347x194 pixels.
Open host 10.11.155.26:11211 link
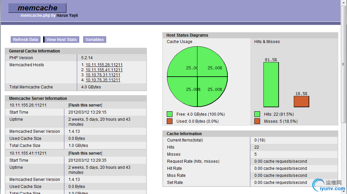[104, 65]
